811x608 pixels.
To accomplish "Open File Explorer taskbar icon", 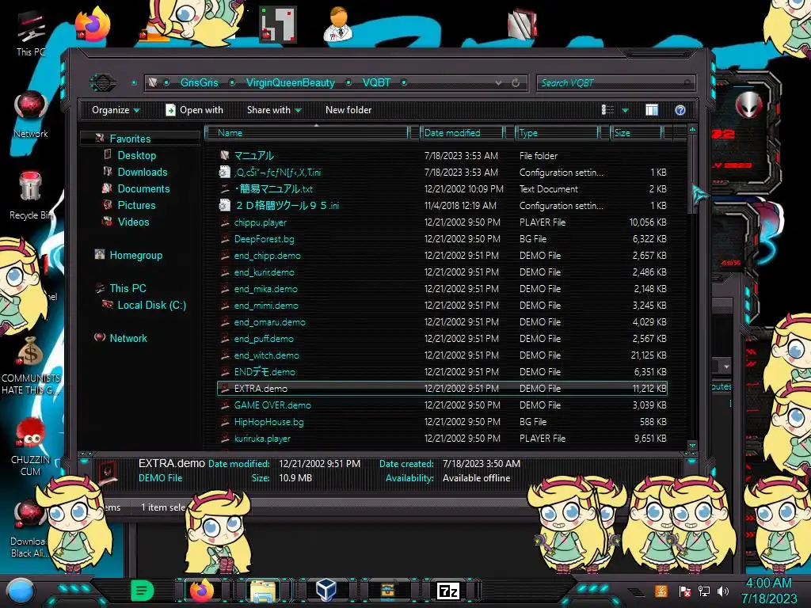I will click(263, 591).
